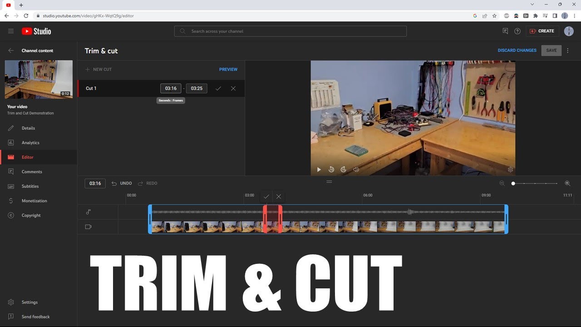Go back to Channel content arrow
Viewport: 581px width, 327px height.
(x=11, y=50)
